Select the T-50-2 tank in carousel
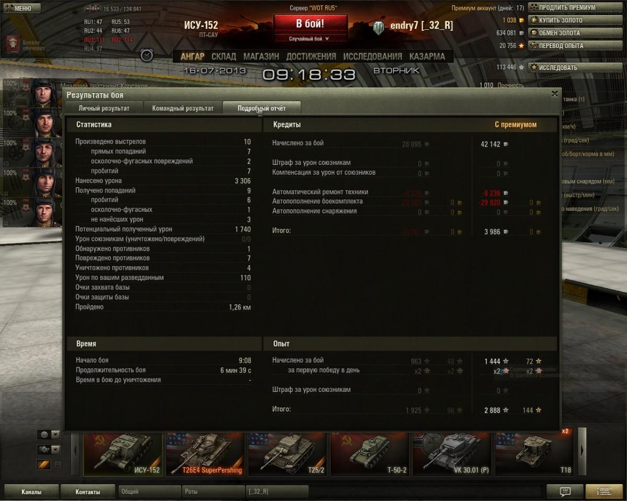 pos(369,454)
